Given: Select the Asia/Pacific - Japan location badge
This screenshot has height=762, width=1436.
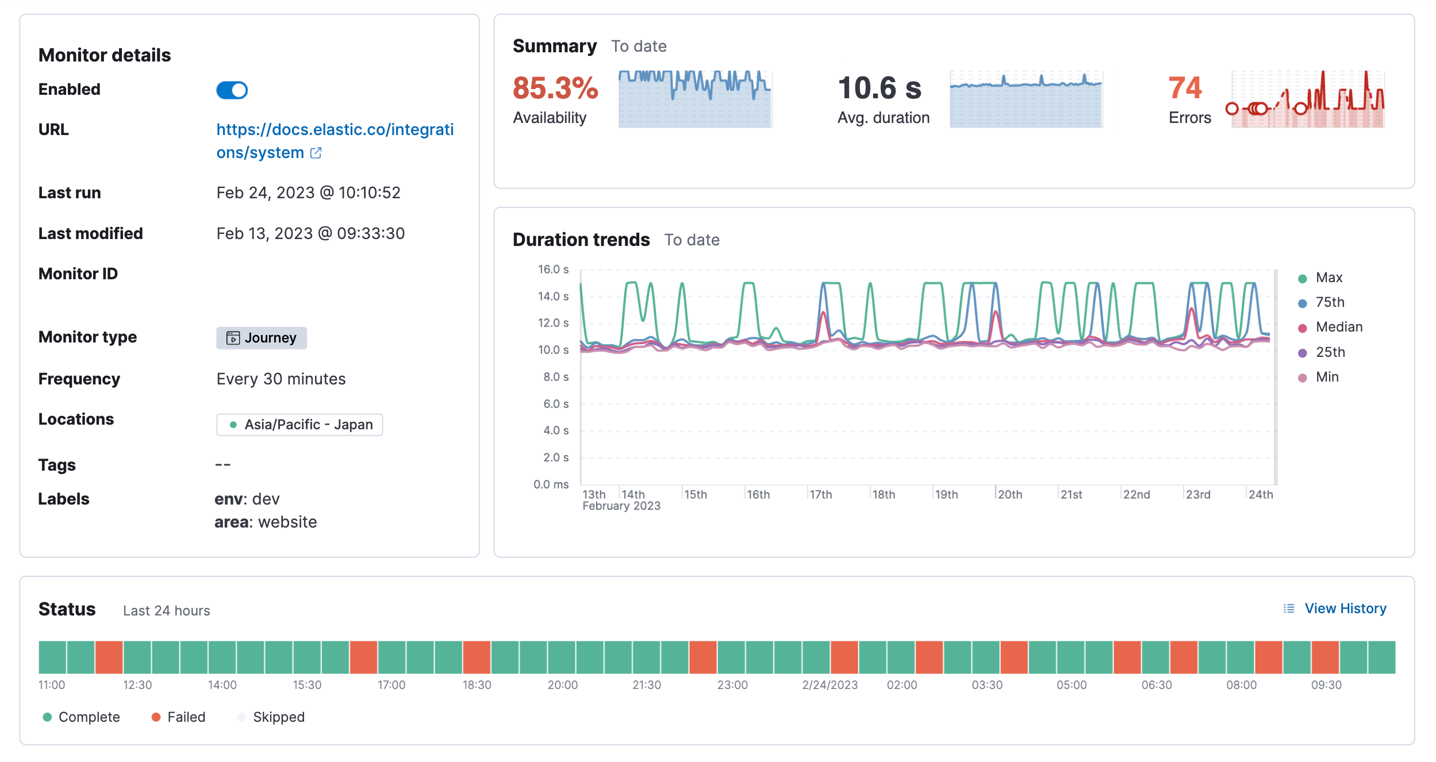Looking at the screenshot, I should (300, 425).
